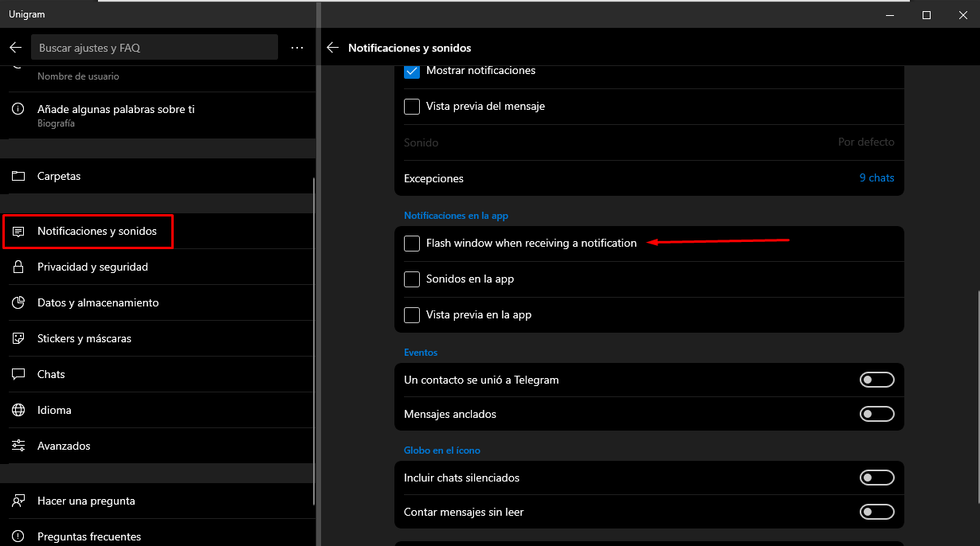
Task: Open Hacer una pregunta
Action: [x=158, y=501]
